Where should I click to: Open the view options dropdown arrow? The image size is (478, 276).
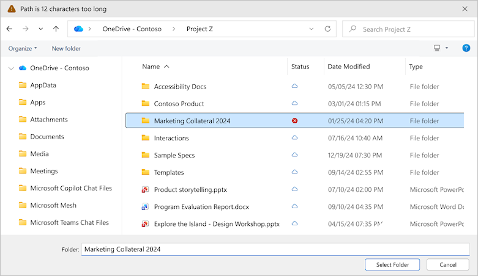(x=447, y=48)
